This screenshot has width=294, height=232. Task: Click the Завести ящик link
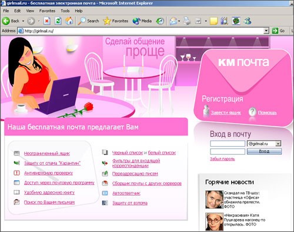tap(226, 112)
